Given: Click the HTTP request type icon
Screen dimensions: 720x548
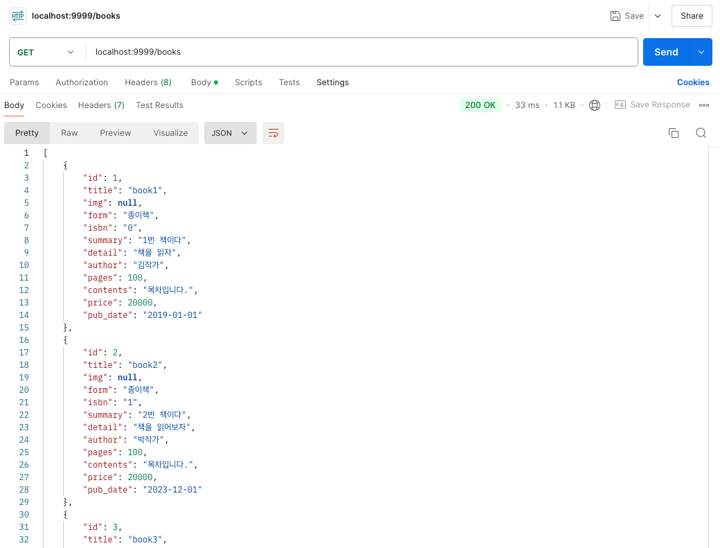Looking at the screenshot, I should point(18,16).
